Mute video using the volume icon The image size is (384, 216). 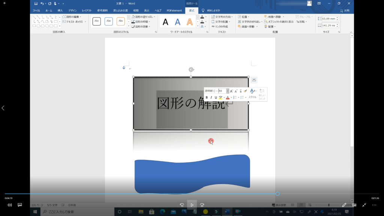(10, 205)
